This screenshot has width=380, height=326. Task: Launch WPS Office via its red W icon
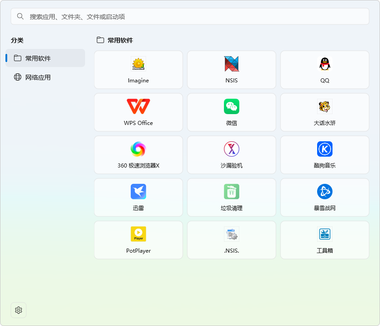138,106
